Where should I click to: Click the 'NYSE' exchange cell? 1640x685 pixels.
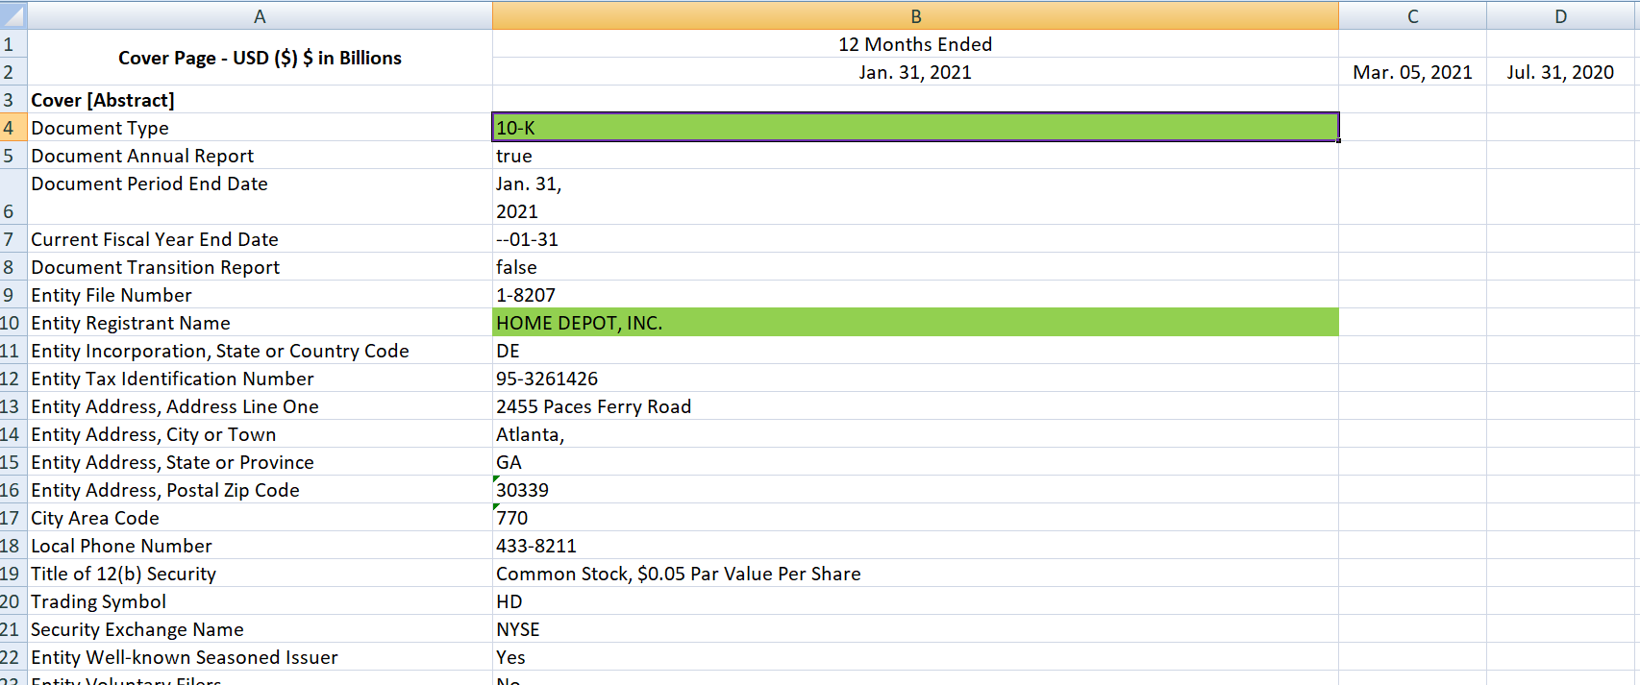pyautogui.click(x=915, y=629)
